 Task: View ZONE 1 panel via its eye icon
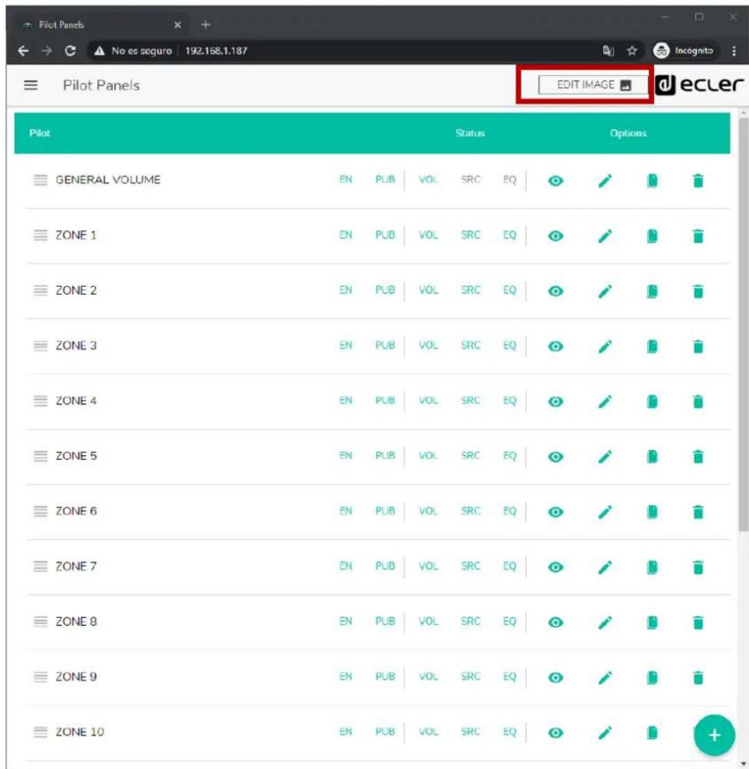coord(555,236)
